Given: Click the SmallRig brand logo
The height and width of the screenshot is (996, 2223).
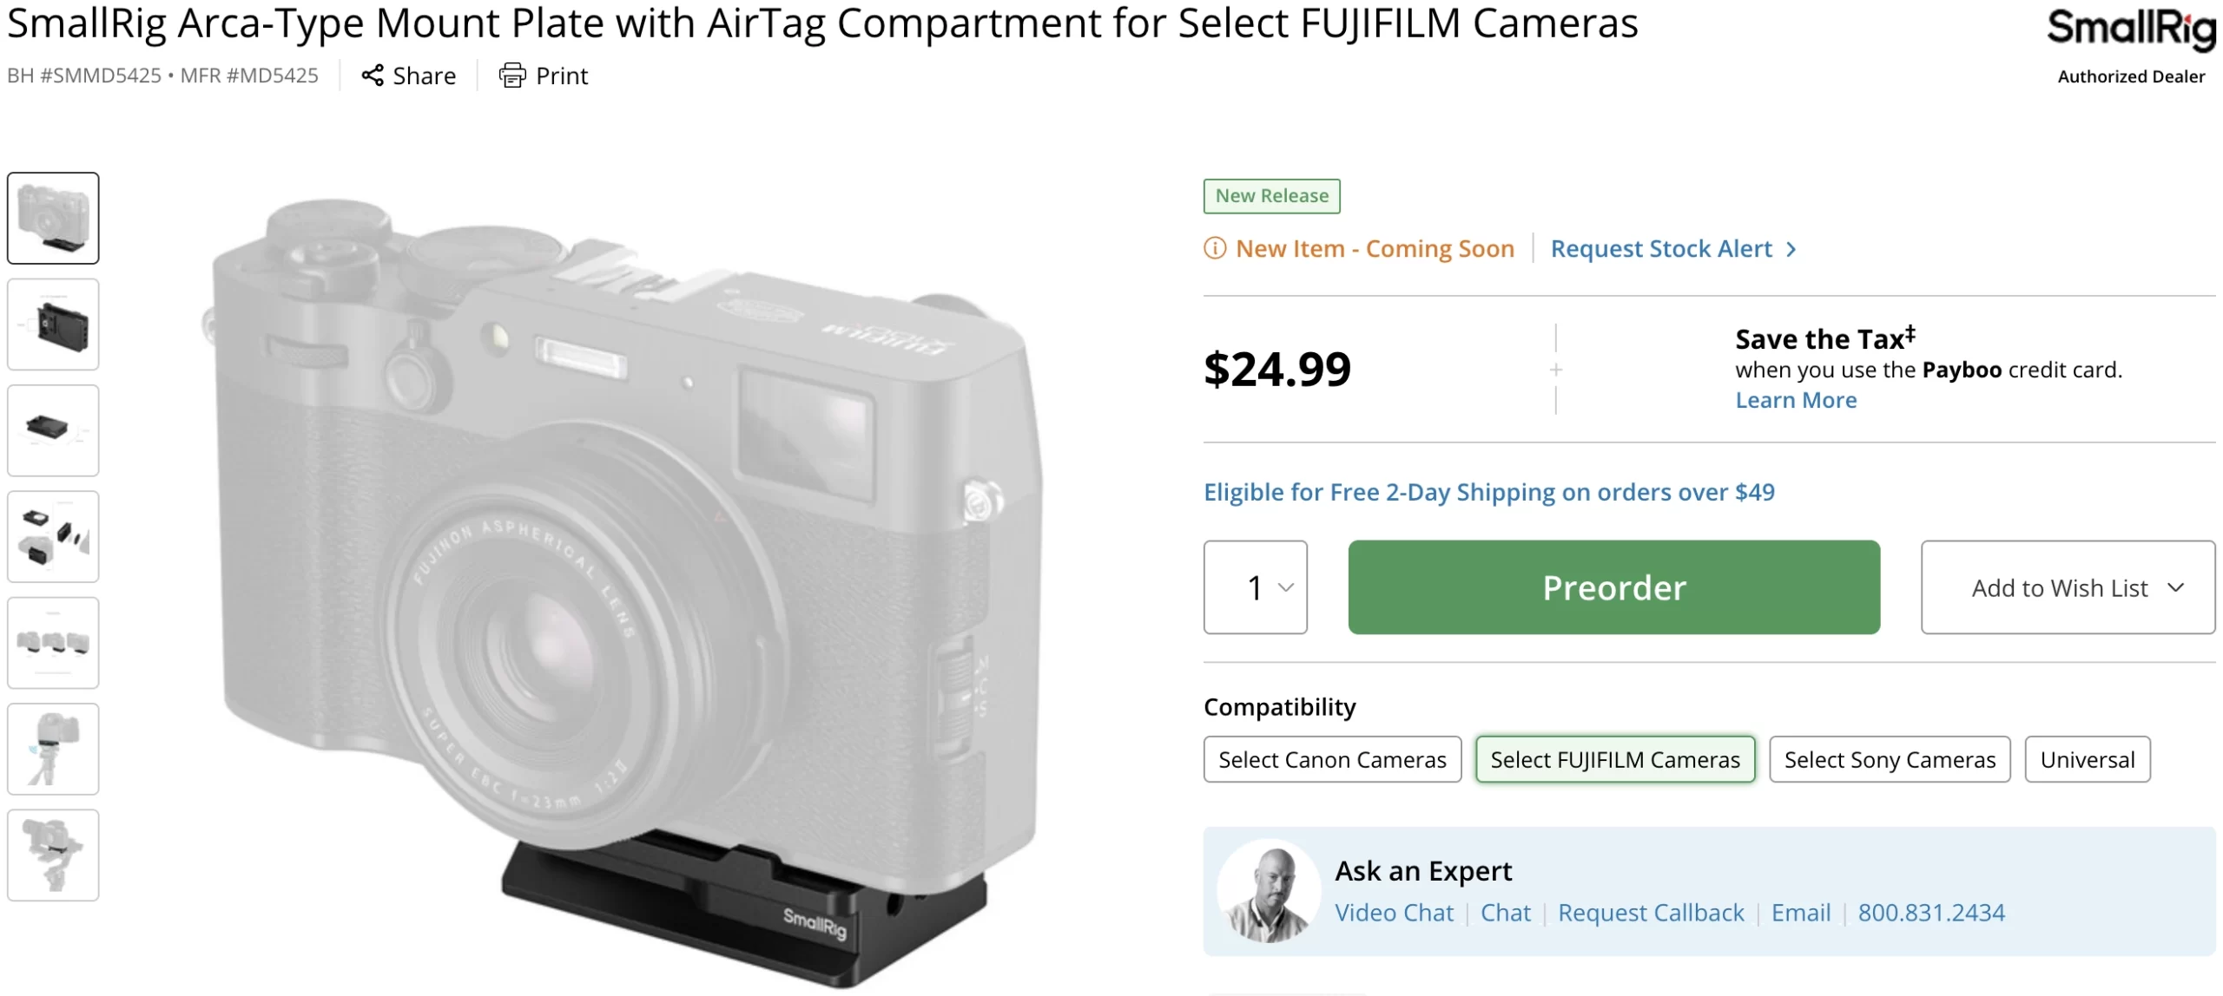Looking at the screenshot, I should [2131, 29].
